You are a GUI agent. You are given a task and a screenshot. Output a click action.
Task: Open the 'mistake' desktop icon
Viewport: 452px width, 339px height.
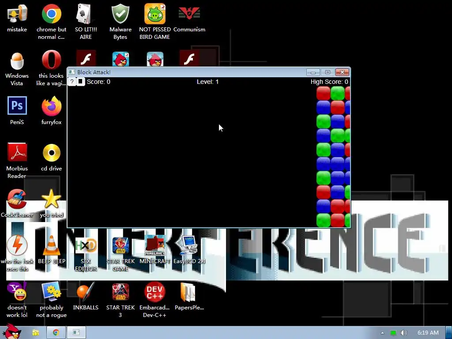[17, 19]
